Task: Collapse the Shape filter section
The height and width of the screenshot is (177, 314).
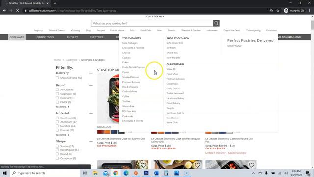Action: click(91, 141)
